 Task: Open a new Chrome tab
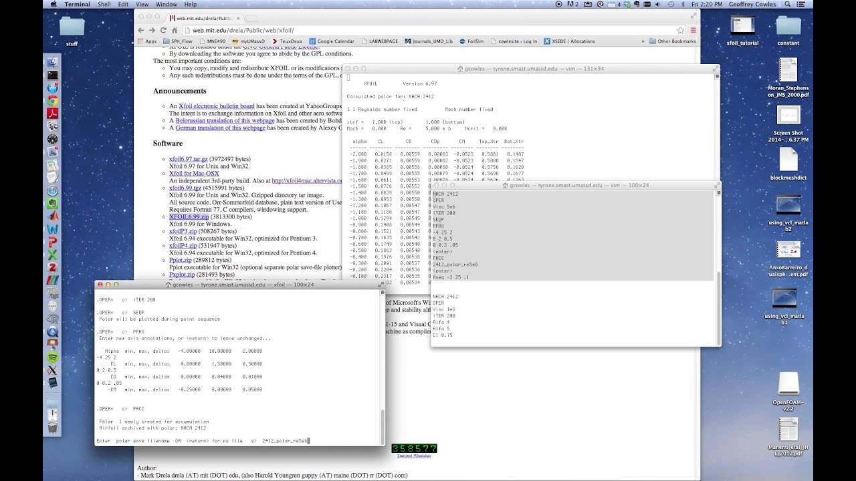[252, 18]
